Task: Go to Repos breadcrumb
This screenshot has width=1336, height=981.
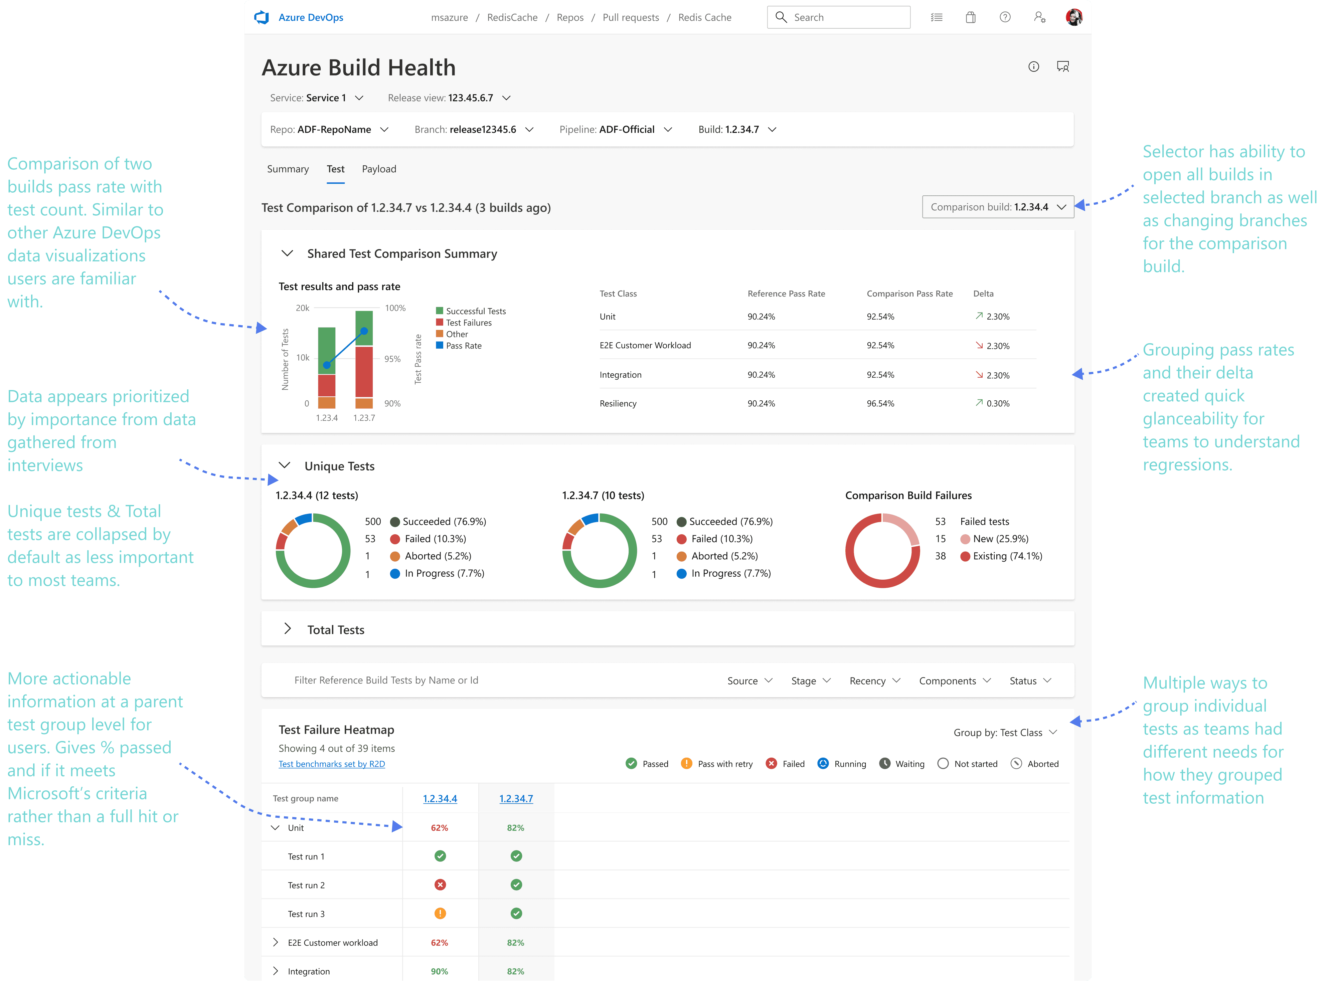Action: point(570,17)
